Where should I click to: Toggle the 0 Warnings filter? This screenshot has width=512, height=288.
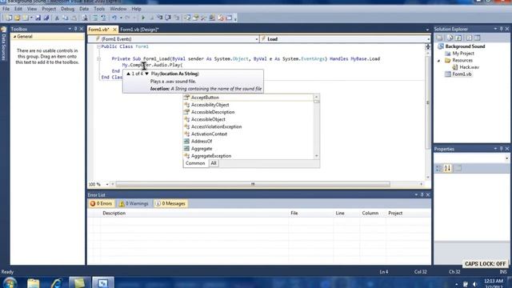coord(134,203)
